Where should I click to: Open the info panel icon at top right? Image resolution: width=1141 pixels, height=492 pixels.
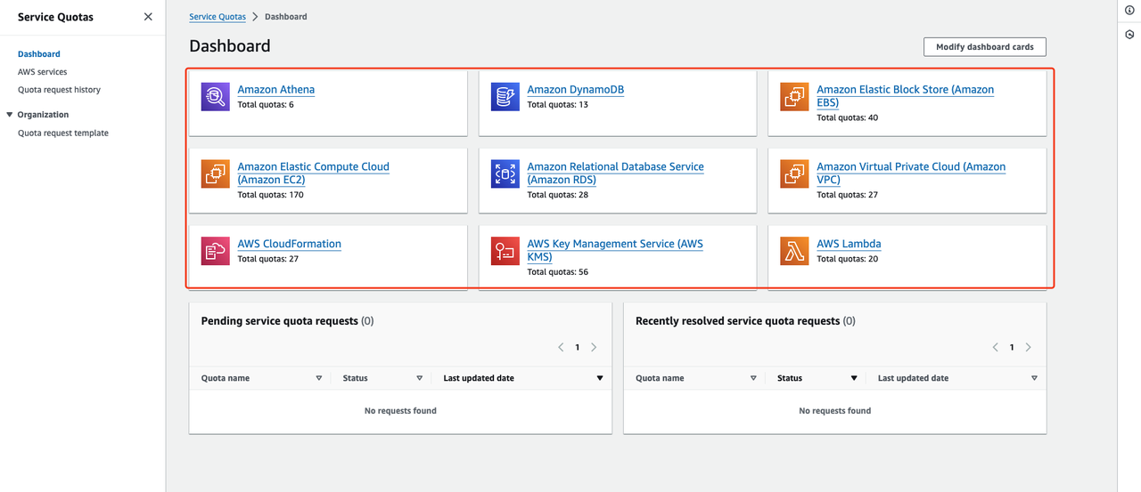1129,10
